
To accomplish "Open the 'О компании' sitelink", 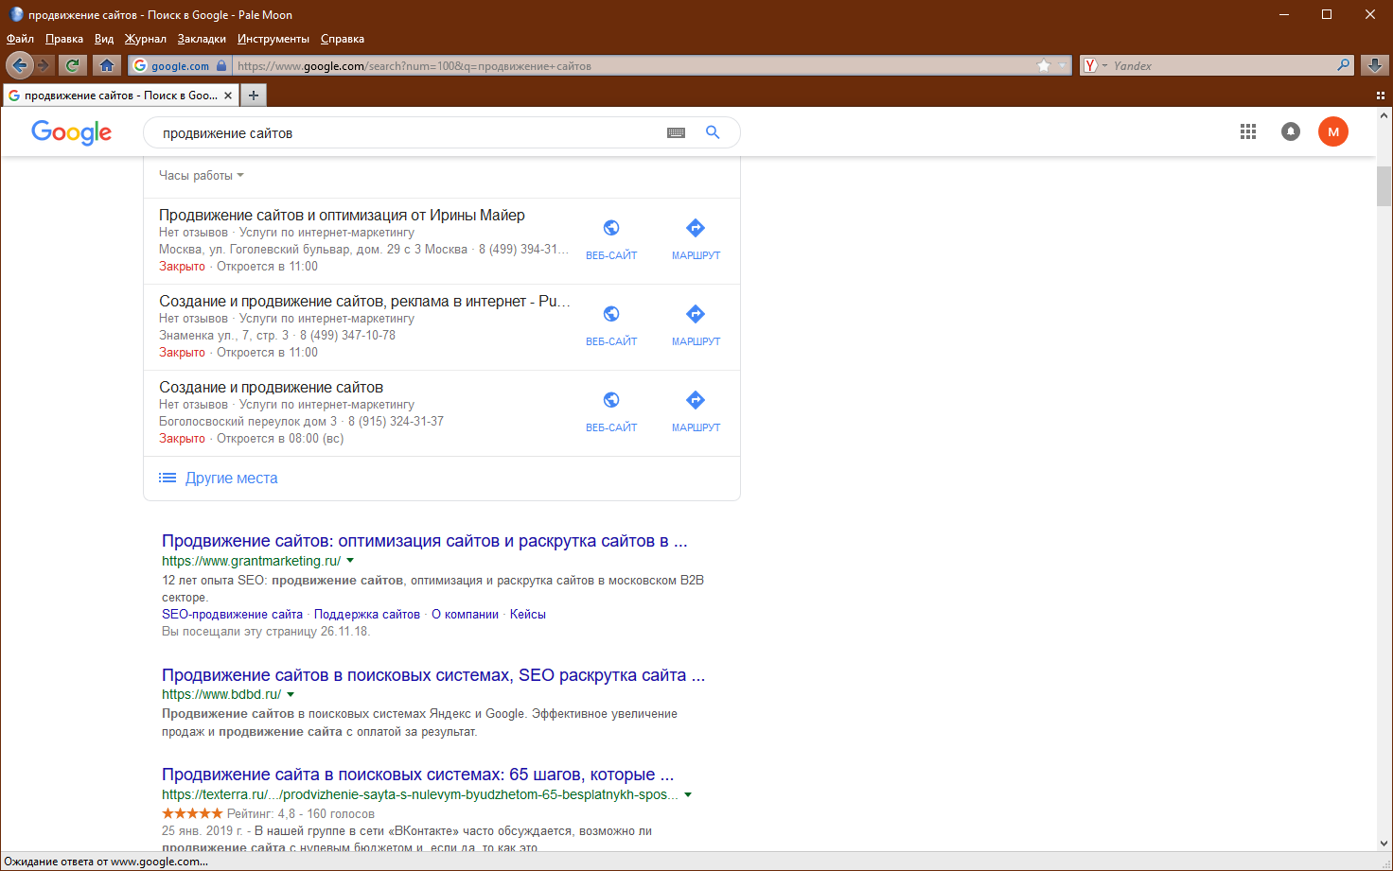I will click(x=465, y=615).
